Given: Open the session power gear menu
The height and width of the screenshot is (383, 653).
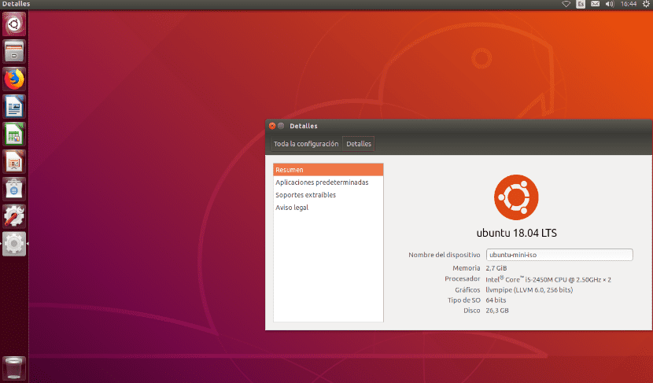Looking at the screenshot, I should pos(646,5).
